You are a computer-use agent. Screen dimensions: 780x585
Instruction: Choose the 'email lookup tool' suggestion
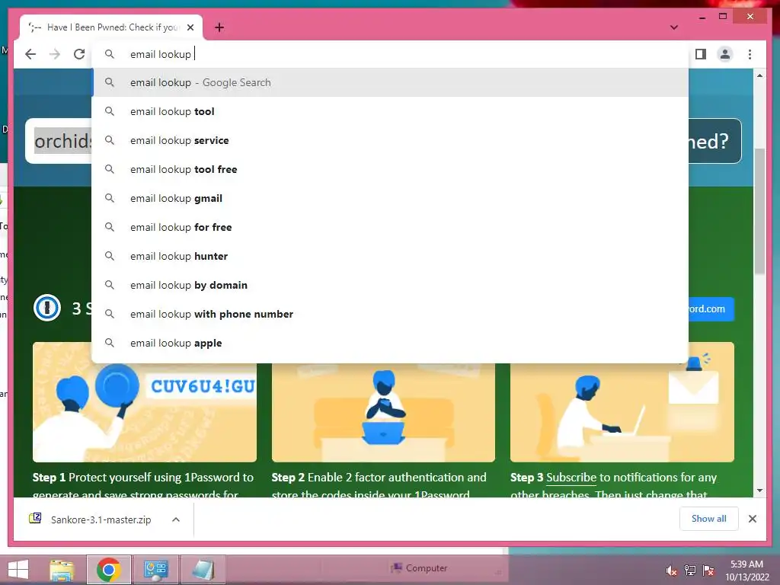click(x=391, y=111)
